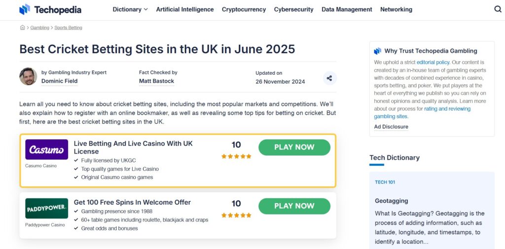Click the Paddy Power score 10
The height and width of the screenshot is (249, 505).
[236, 204]
